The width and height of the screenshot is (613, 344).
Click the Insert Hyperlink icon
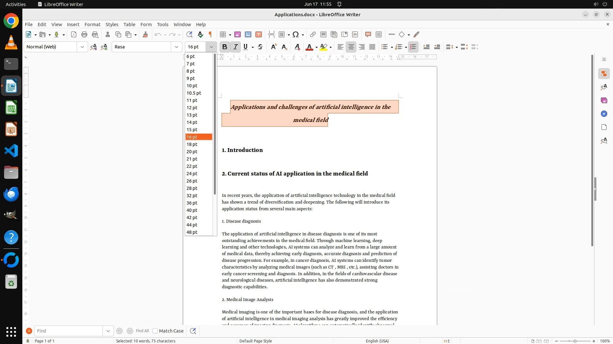point(313,34)
